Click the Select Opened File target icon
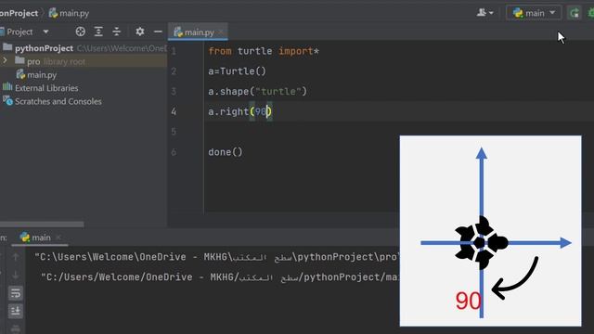Screen dimensions: 594x334 81,32
